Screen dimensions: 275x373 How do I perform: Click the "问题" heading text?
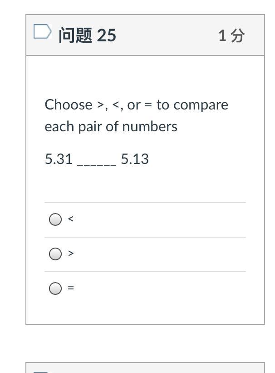click(x=75, y=35)
